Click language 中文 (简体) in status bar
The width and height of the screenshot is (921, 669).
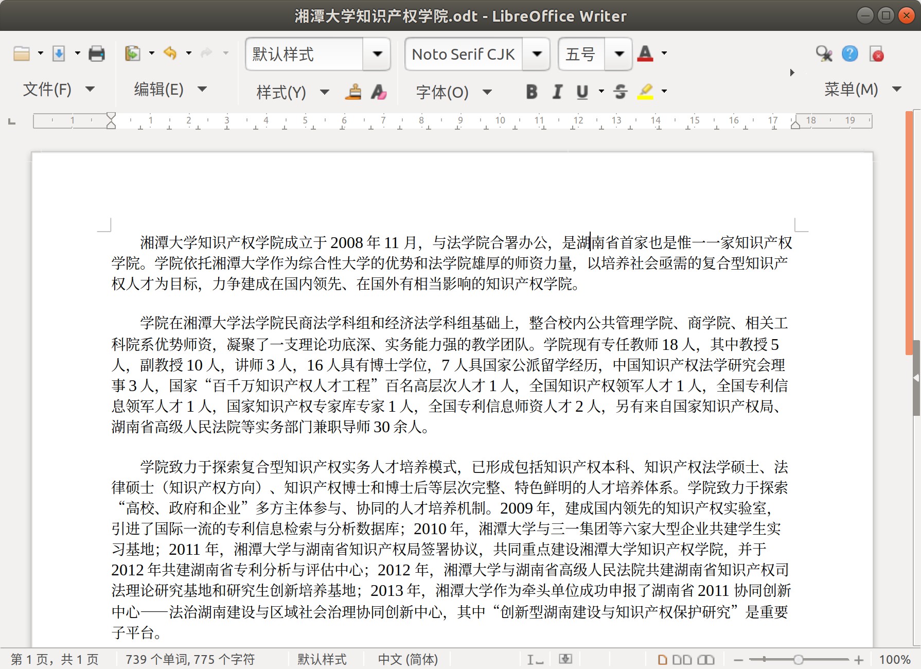click(x=408, y=659)
